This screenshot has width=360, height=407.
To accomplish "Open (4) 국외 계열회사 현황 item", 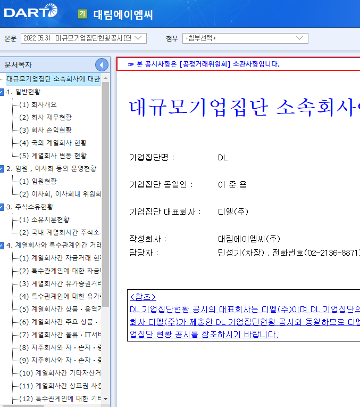I will click(53, 143).
